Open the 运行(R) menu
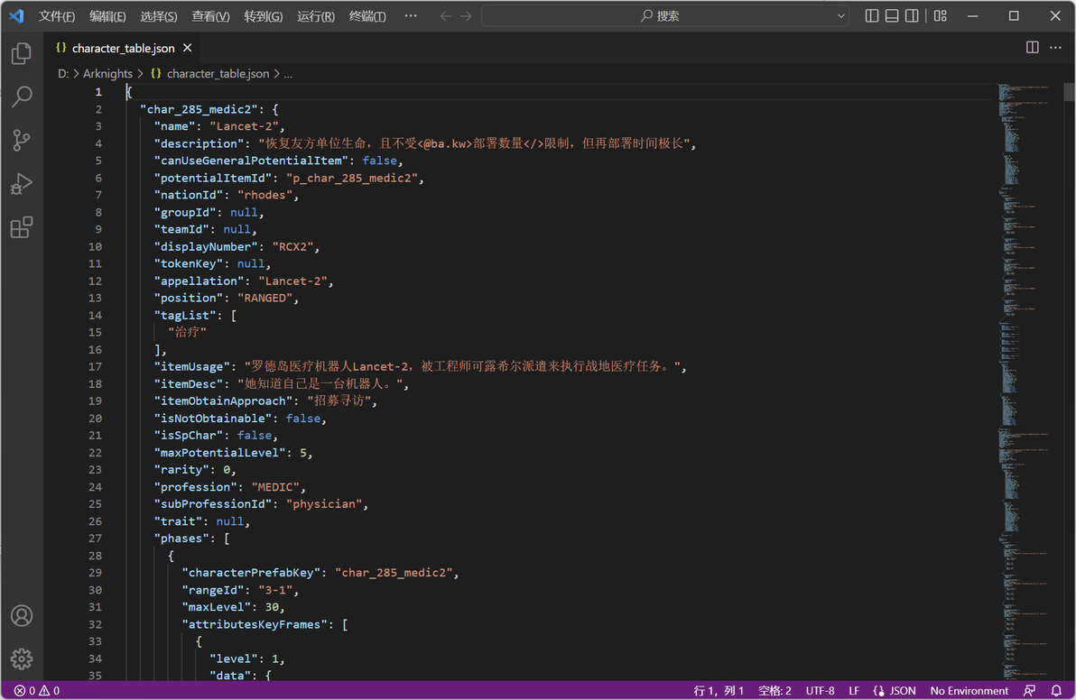 coord(316,15)
